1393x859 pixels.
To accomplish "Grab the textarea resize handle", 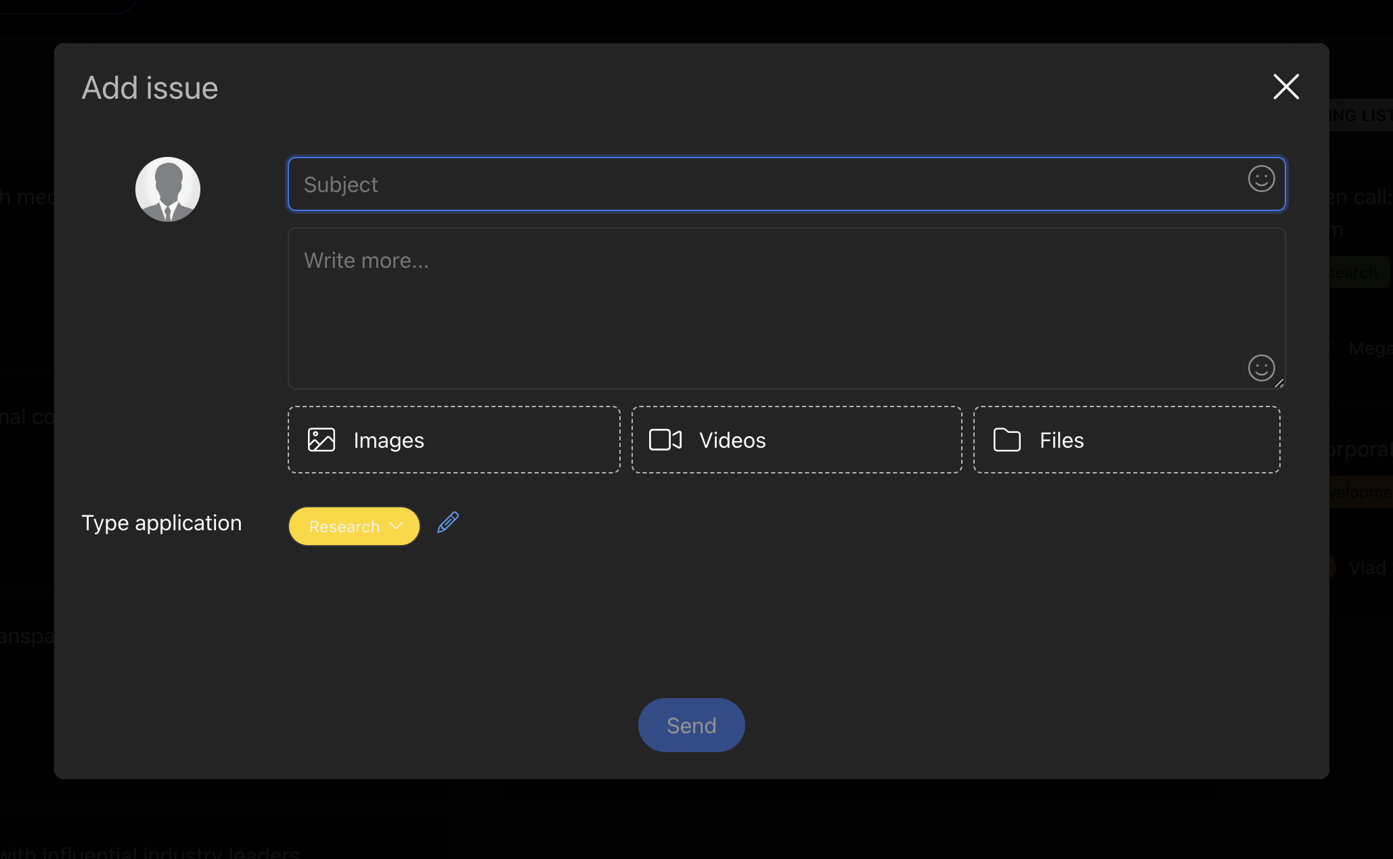I will (1279, 384).
